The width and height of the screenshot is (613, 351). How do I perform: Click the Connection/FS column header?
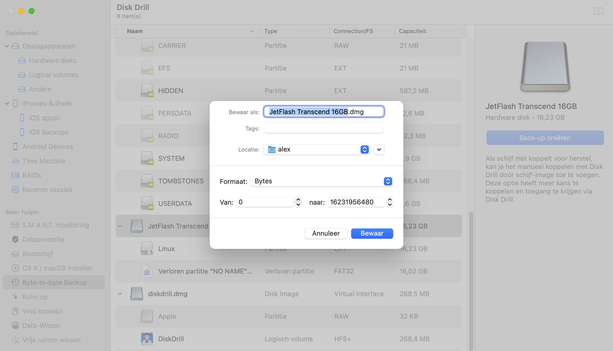click(362, 31)
